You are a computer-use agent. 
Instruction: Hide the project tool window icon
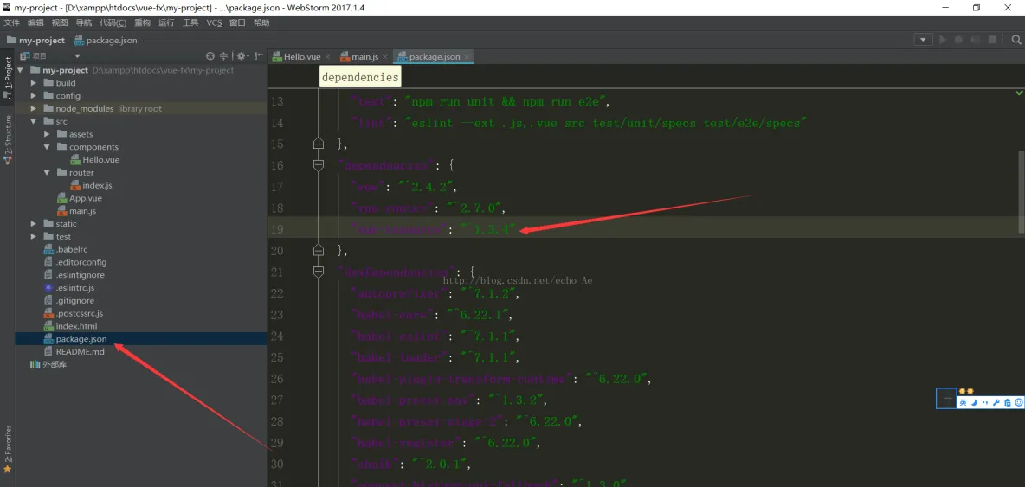click(x=259, y=56)
